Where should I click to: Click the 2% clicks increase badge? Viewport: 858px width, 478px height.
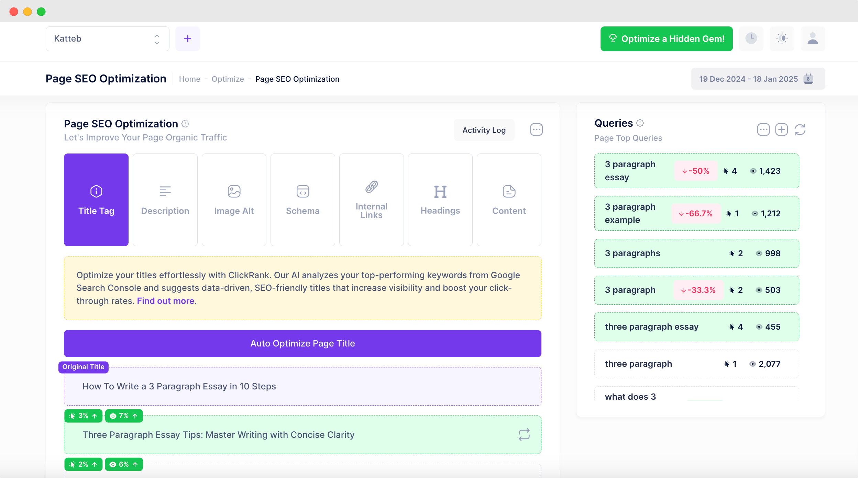pos(84,464)
